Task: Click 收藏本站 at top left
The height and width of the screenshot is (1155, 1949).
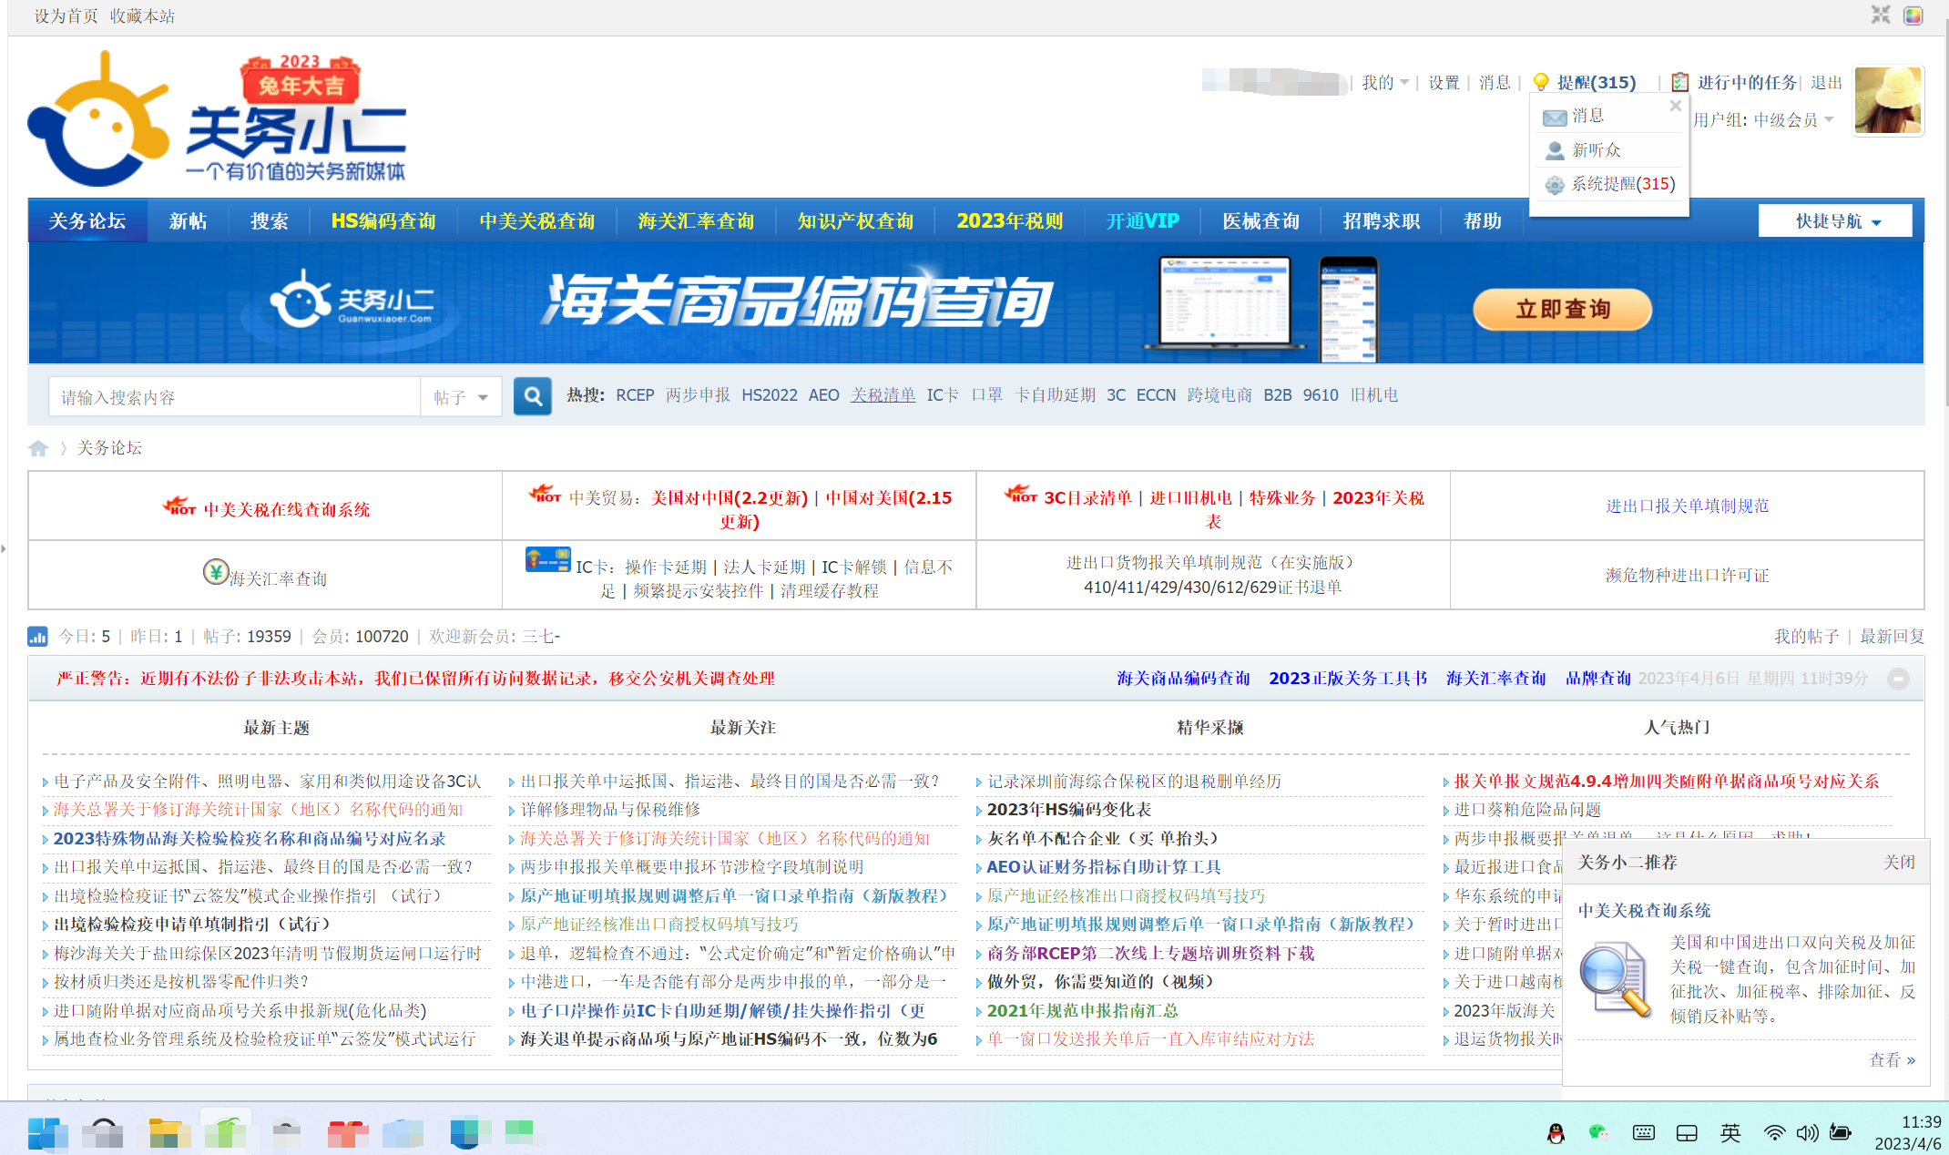Action: 142,15
